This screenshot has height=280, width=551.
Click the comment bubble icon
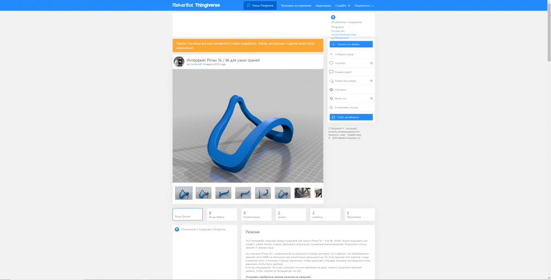pyautogui.click(x=331, y=72)
